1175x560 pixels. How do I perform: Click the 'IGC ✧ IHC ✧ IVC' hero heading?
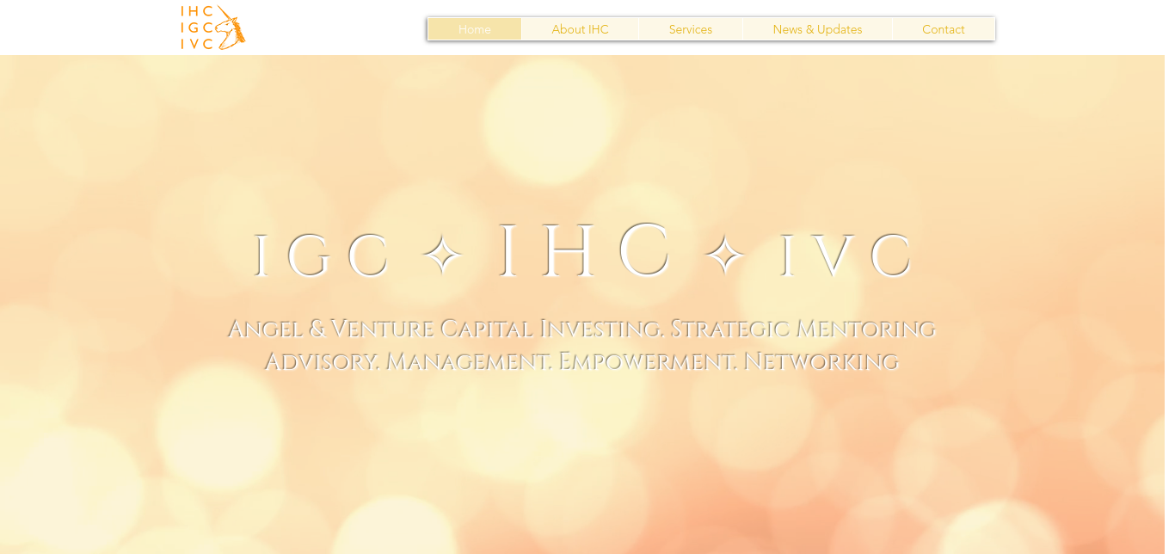click(582, 252)
